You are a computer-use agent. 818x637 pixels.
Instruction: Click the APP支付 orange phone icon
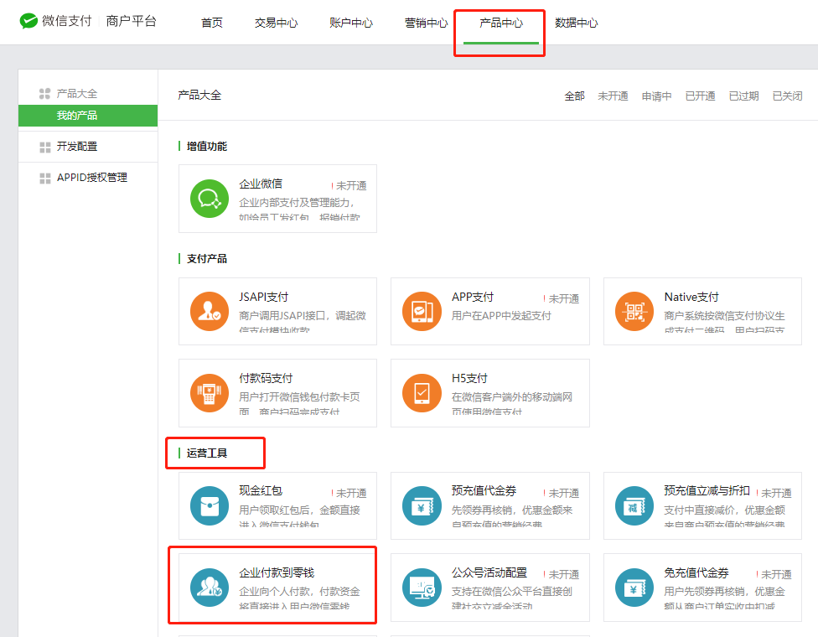click(x=422, y=312)
